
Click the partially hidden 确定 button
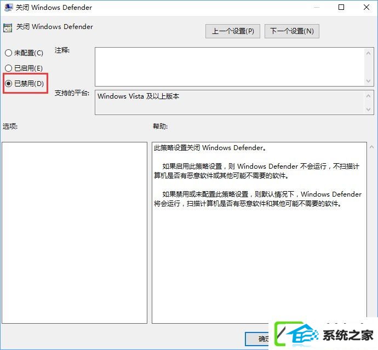tap(257, 339)
